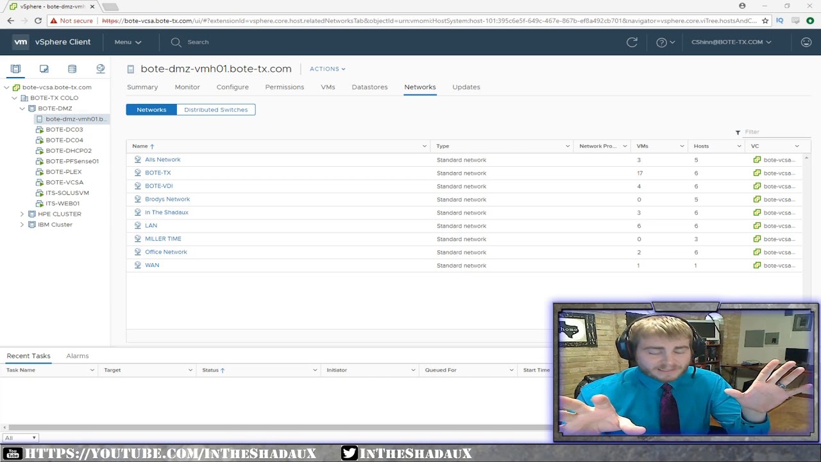Sort tasks by the Status column
The image size is (821, 462).
click(x=213, y=370)
